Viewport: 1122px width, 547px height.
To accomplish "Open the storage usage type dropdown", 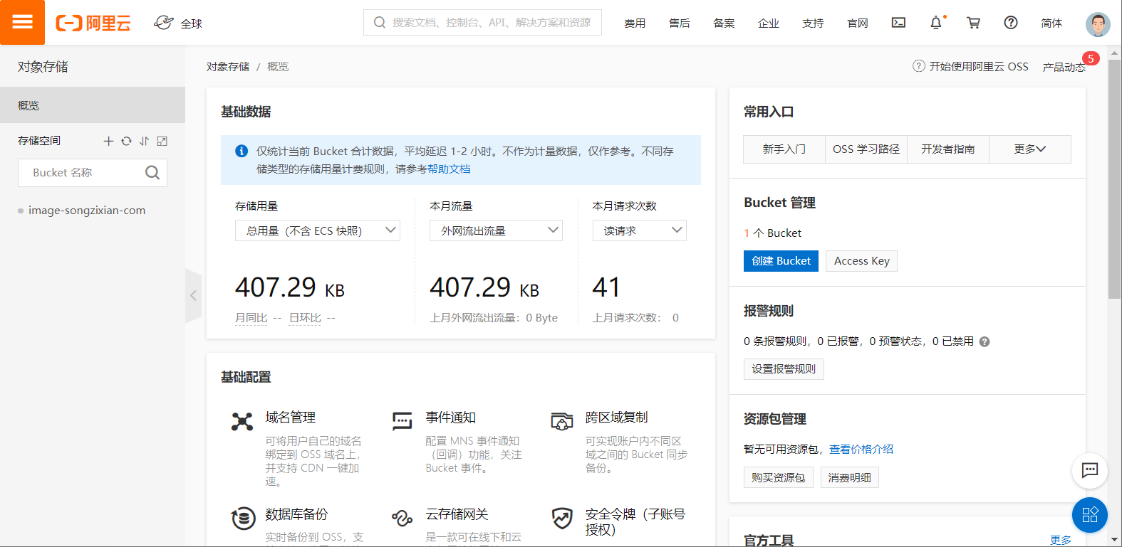I will coord(318,230).
